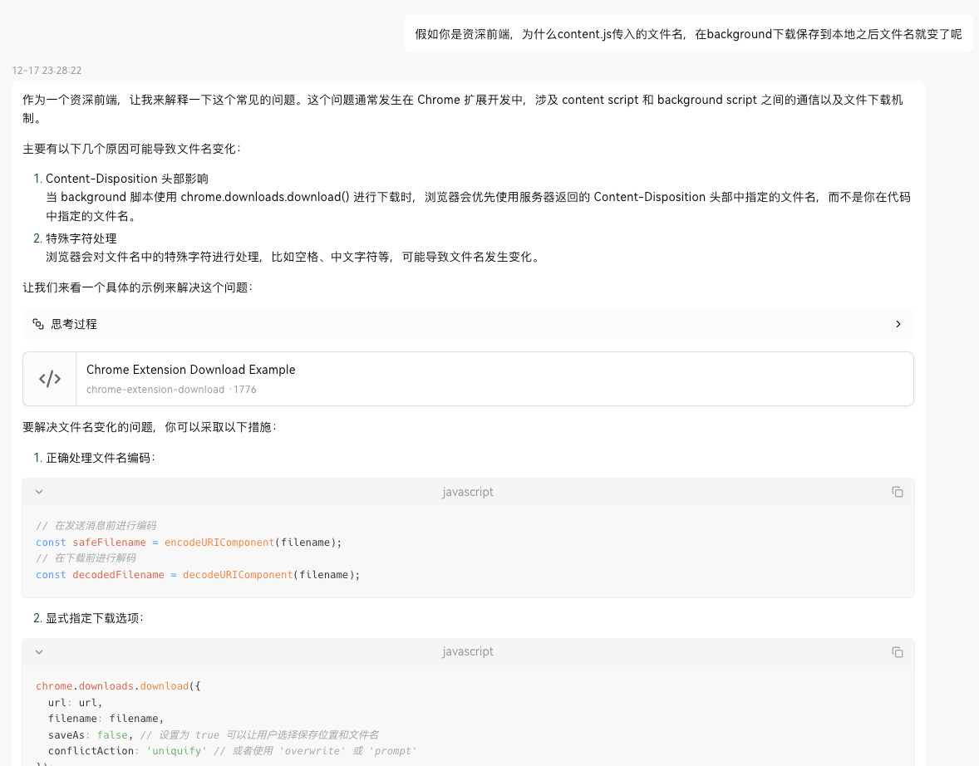Click the javascript label of first code block
Image resolution: width=979 pixels, height=766 pixels.
[468, 492]
